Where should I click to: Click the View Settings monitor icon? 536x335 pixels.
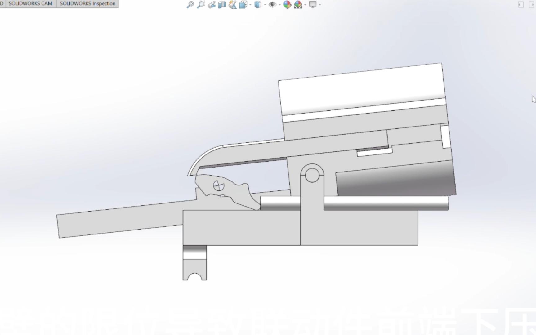pos(313,5)
